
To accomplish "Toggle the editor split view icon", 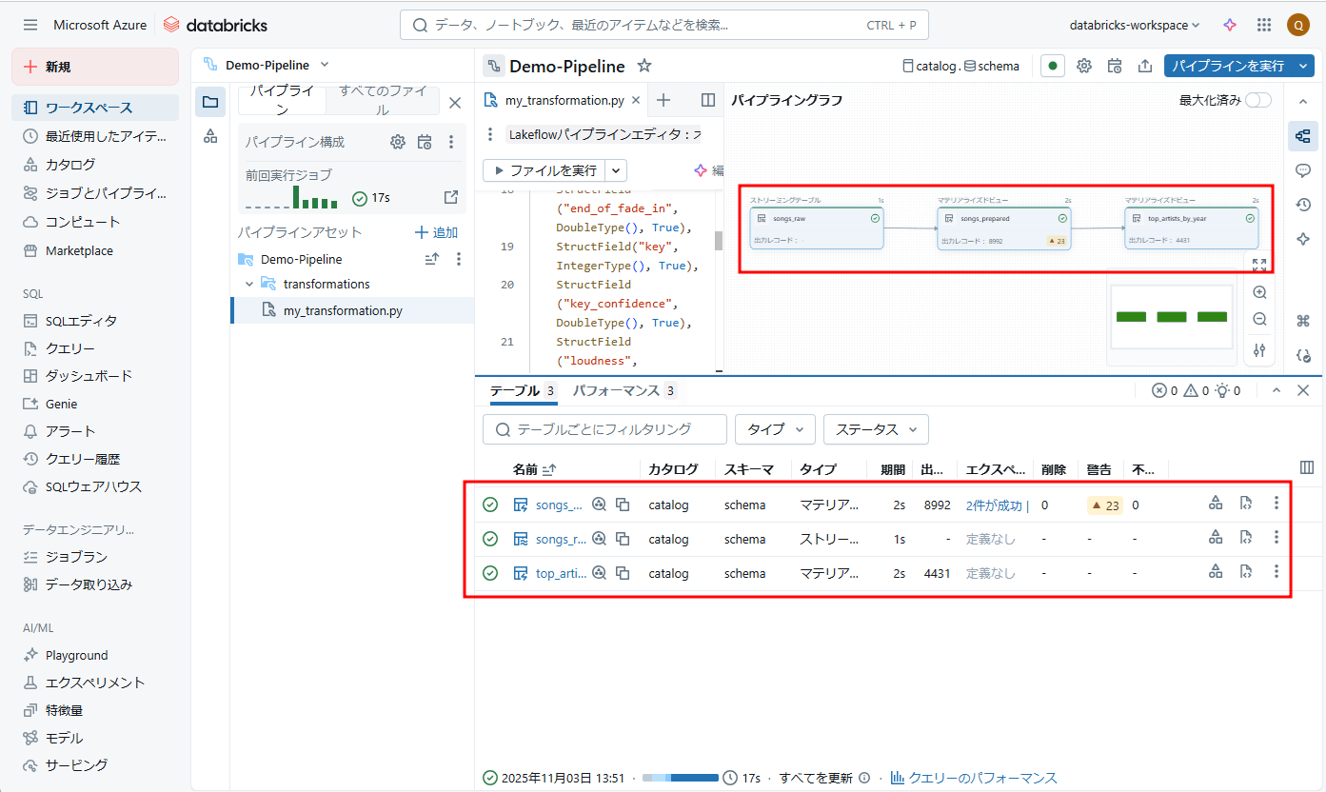I will (x=708, y=100).
